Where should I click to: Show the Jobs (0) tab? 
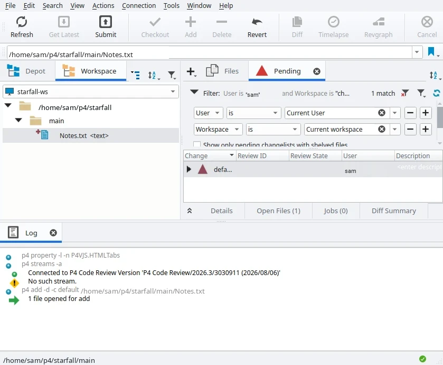pyautogui.click(x=336, y=211)
